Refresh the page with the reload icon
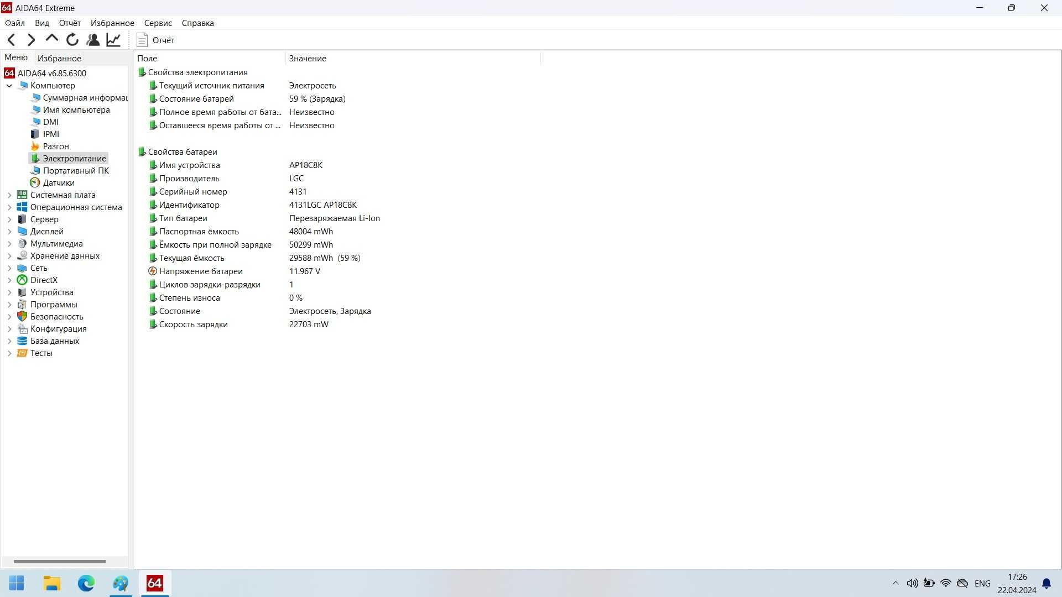Screen dimensions: 1062x597 (72, 40)
